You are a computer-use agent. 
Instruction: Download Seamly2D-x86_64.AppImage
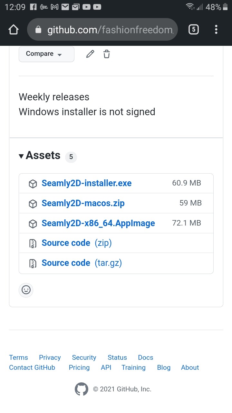pos(98,223)
